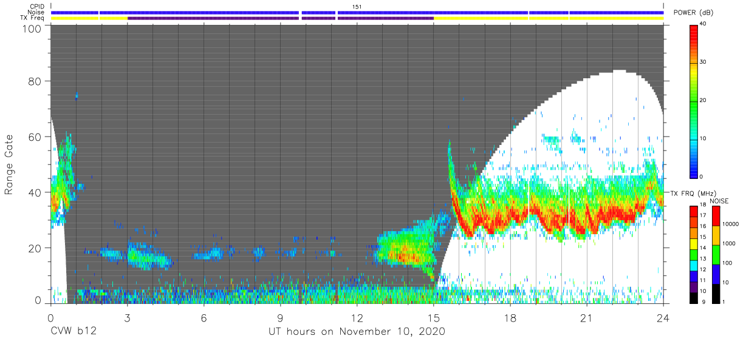Click the TX FRQ (MHz) color scale
The image size is (746, 344).
click(693, 254)
